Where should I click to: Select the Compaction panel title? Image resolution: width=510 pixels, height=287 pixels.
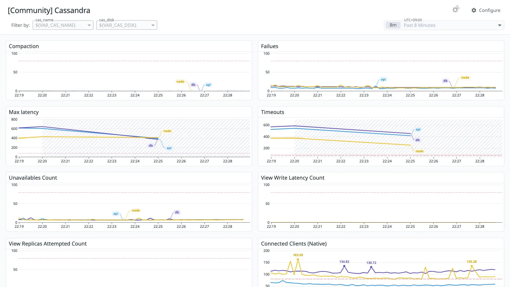click(24, 46)
